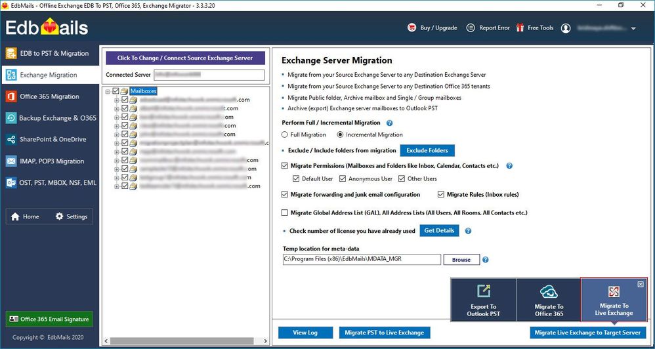Click the Report Error icon
655x349 pixels.
tap(471, 28)
